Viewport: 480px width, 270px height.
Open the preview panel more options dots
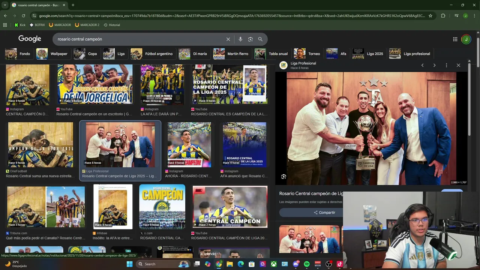(x=446, y=65)
